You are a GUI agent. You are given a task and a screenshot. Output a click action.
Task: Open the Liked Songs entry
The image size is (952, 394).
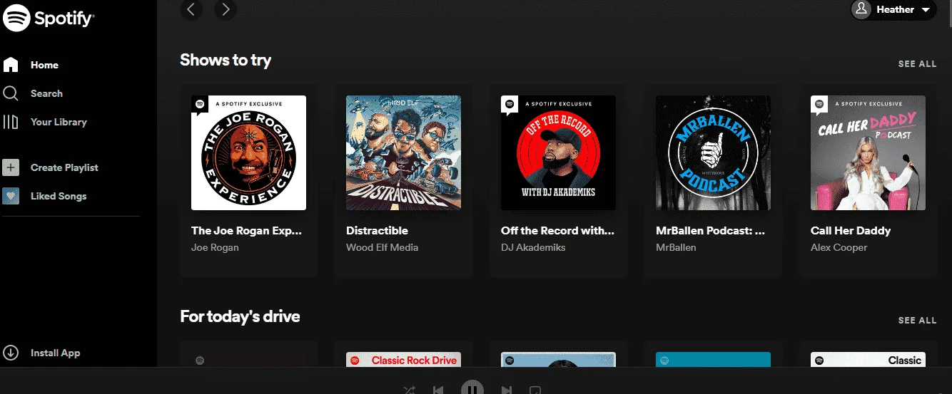59,196
